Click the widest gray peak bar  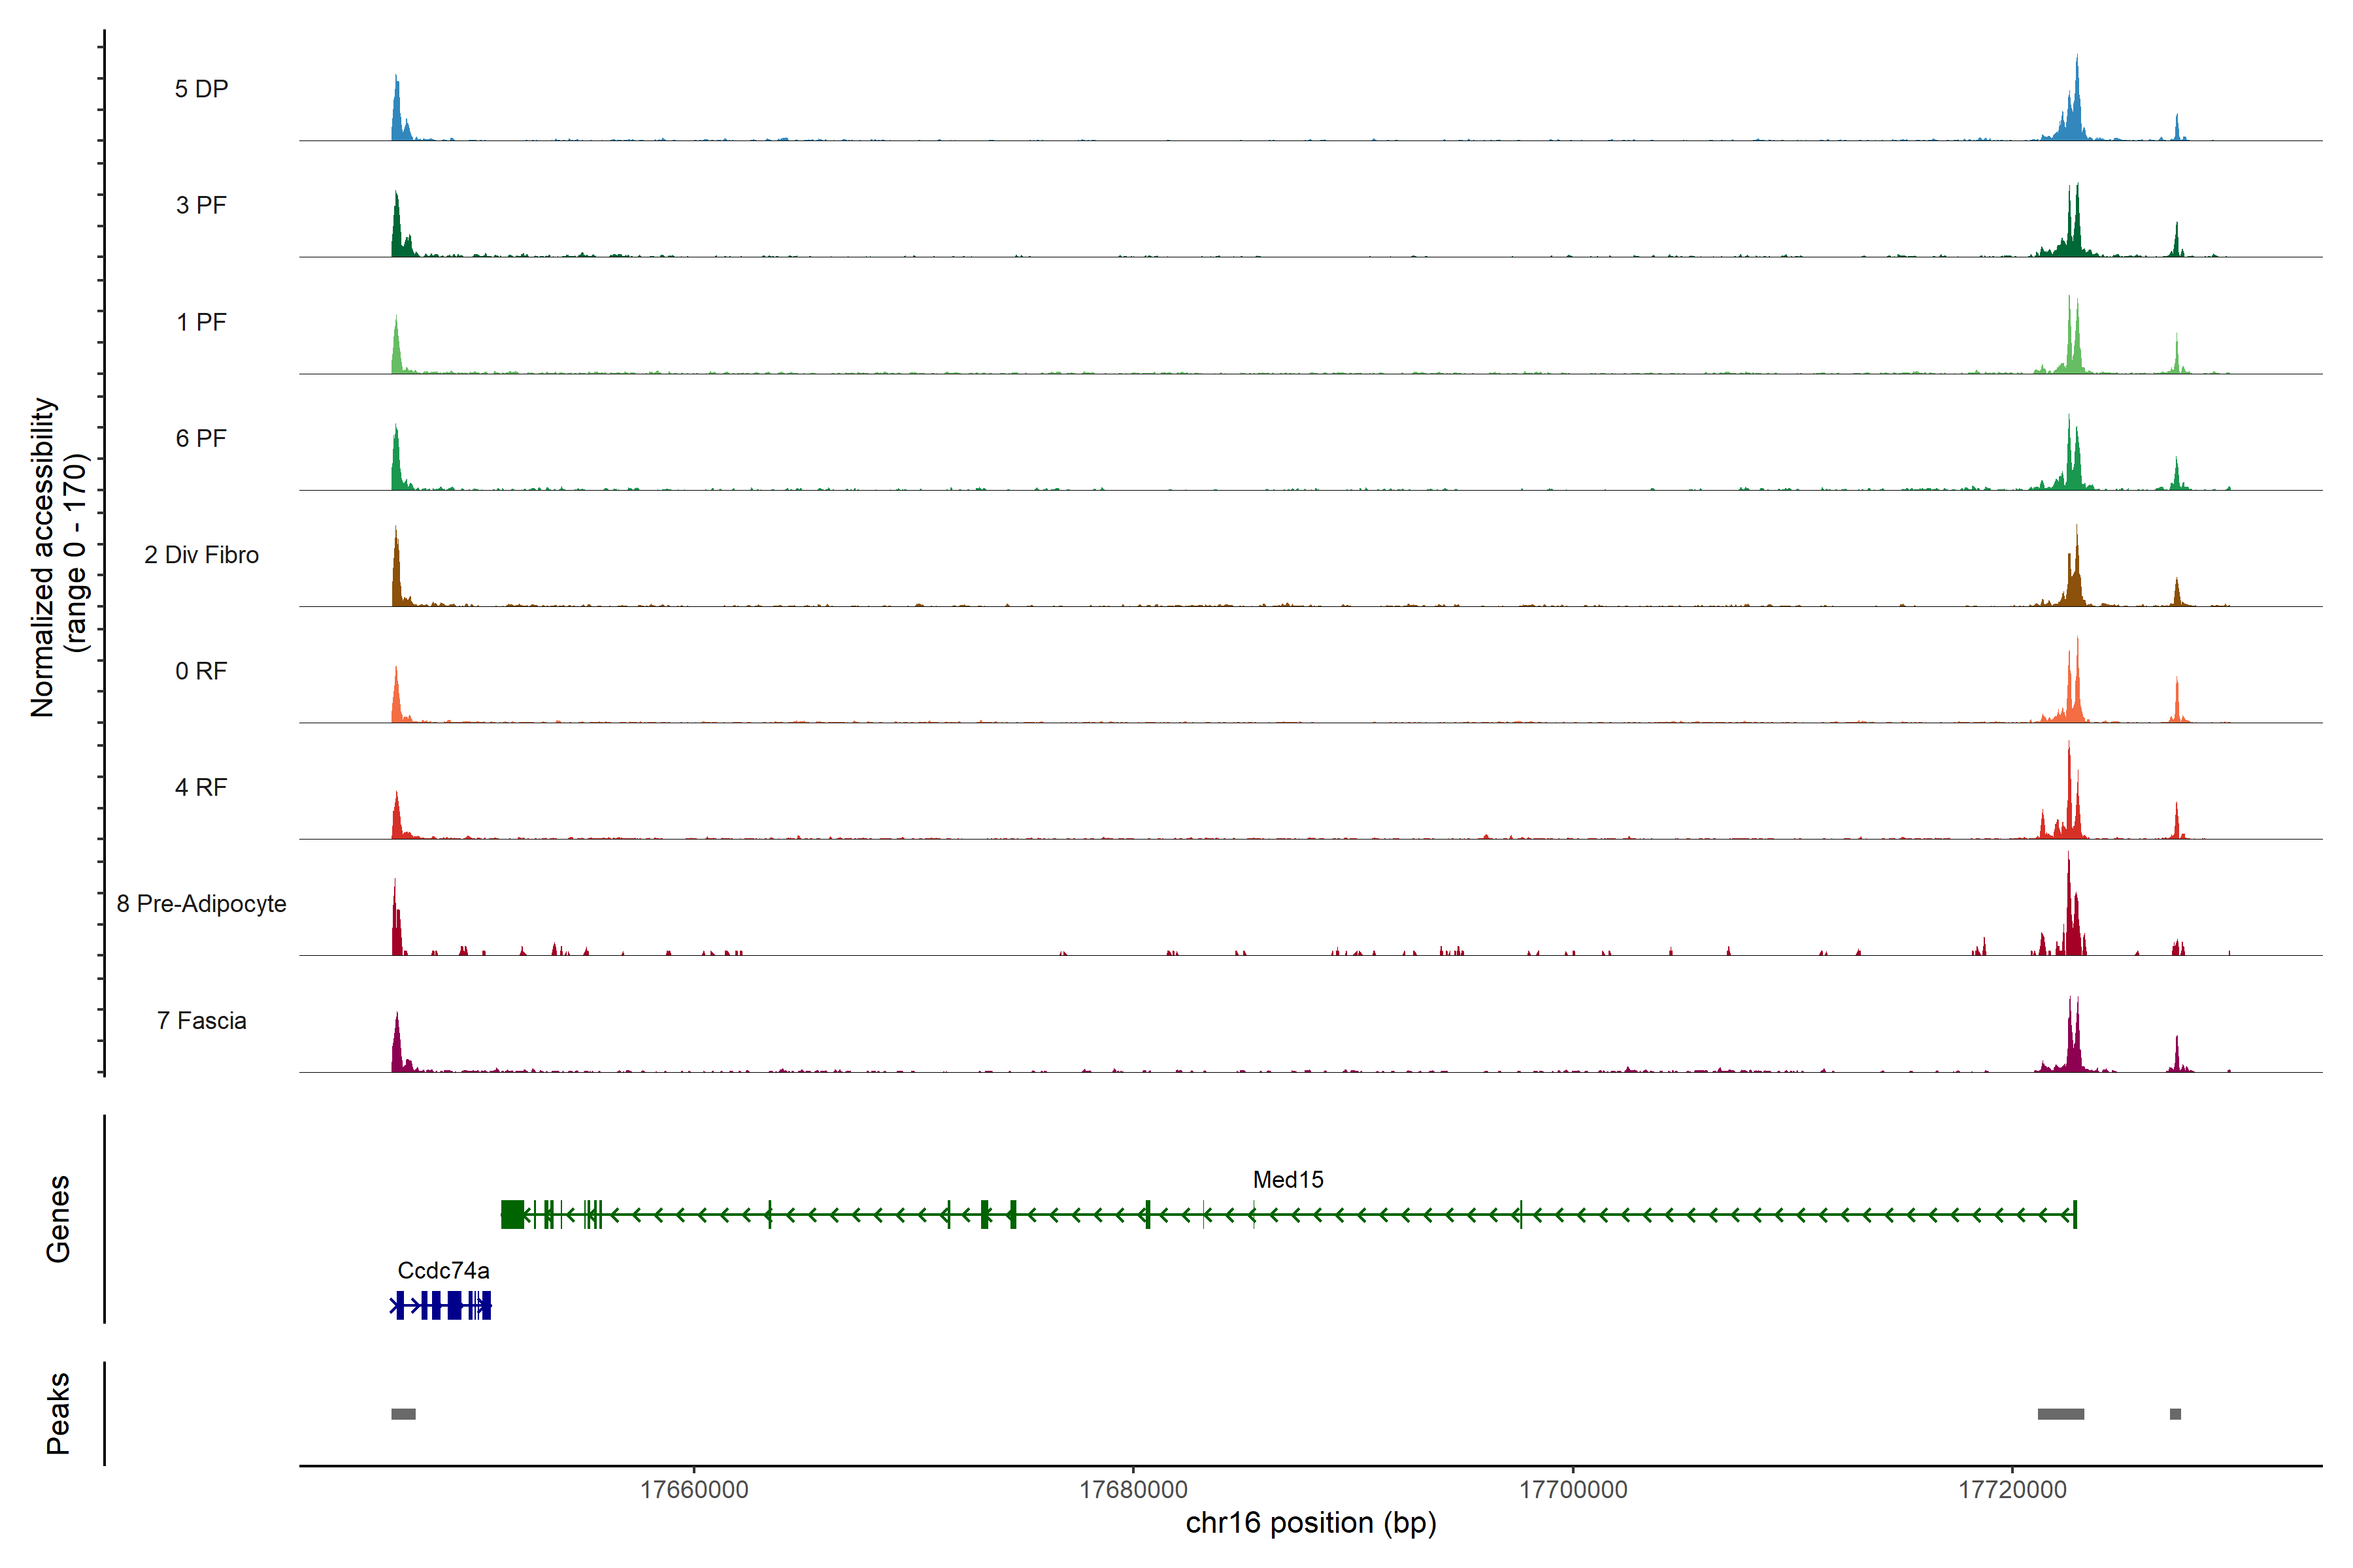2061,1414
